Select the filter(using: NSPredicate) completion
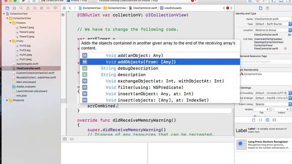292x164 pixels. [x=160, y=87]
